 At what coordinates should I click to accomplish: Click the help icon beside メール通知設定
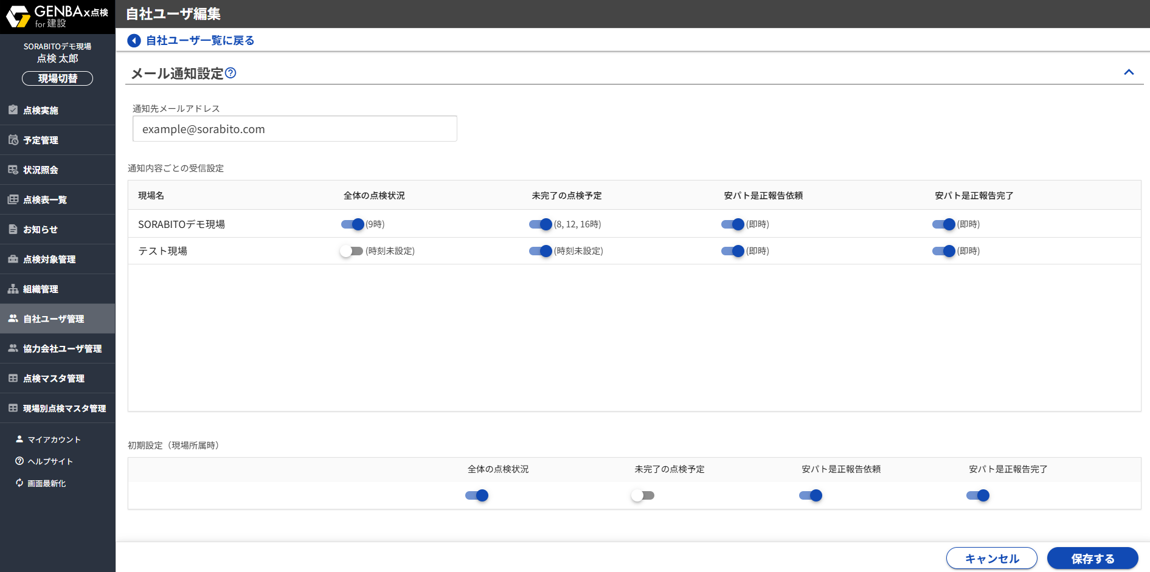[230, 73]
